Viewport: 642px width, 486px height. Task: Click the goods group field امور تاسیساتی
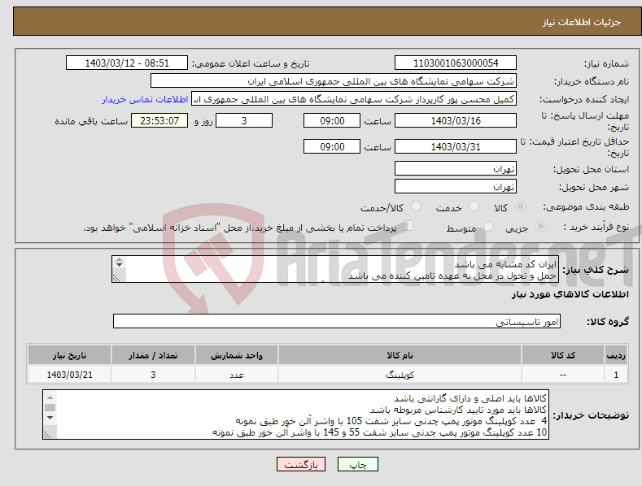[x=337, y=322]
